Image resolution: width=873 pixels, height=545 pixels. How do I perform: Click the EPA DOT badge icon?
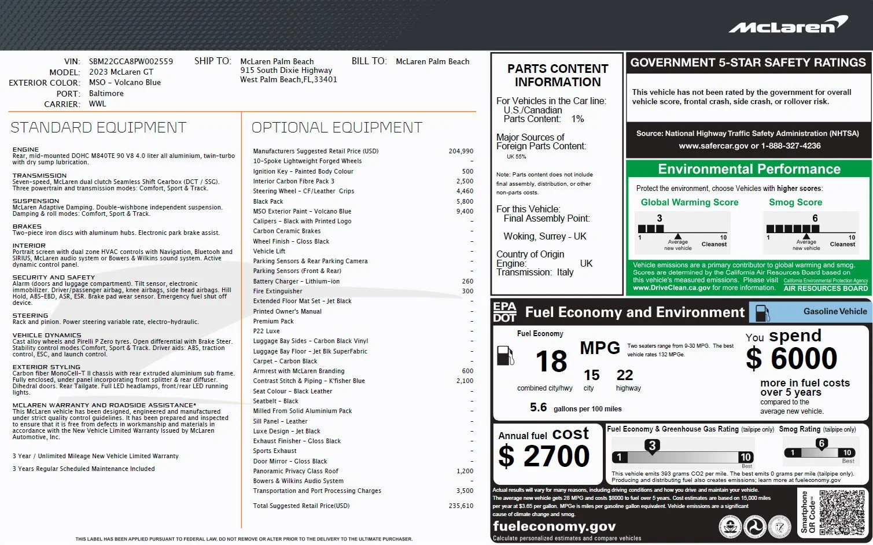(x=504, y=312)
